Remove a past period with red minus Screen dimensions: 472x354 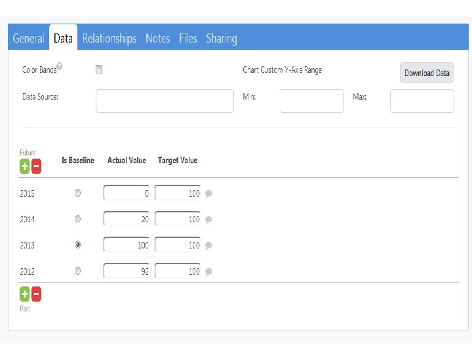[37, 294]
